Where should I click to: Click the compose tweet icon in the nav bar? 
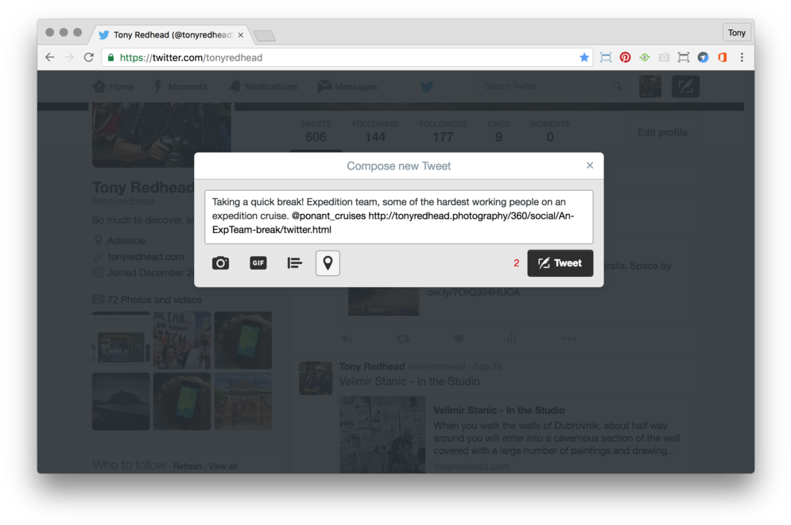pos(685,87)
